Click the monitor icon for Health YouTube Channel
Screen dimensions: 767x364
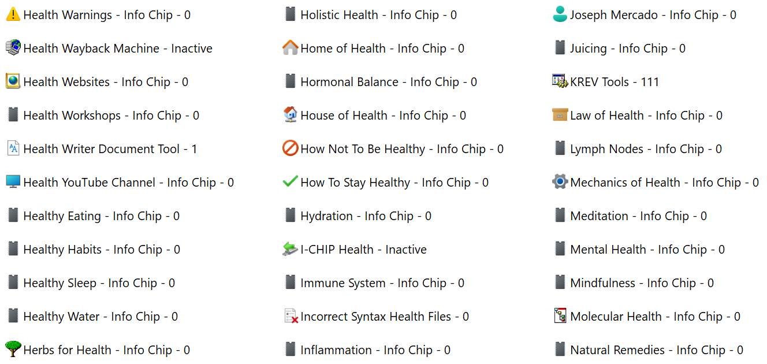(x=13, y=183)
